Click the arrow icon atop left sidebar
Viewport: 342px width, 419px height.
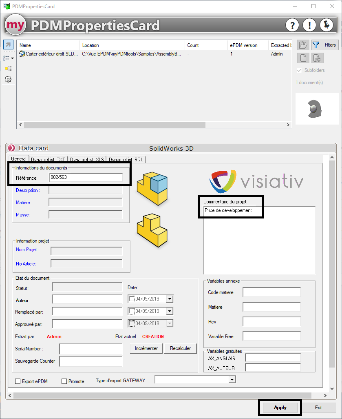pos(8,45)
